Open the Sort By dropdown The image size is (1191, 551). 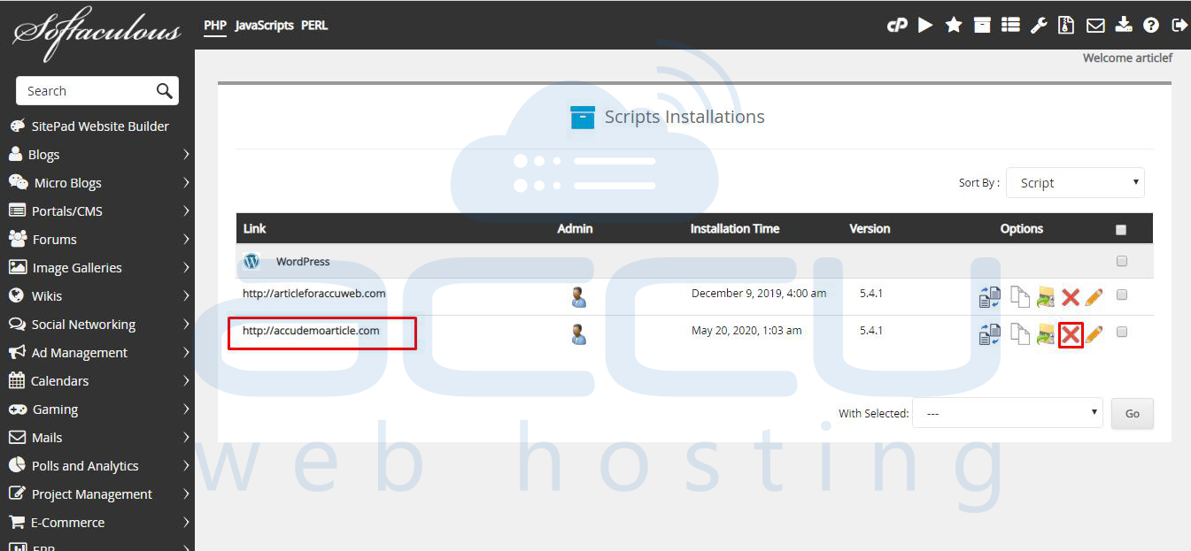point(1075,183)
